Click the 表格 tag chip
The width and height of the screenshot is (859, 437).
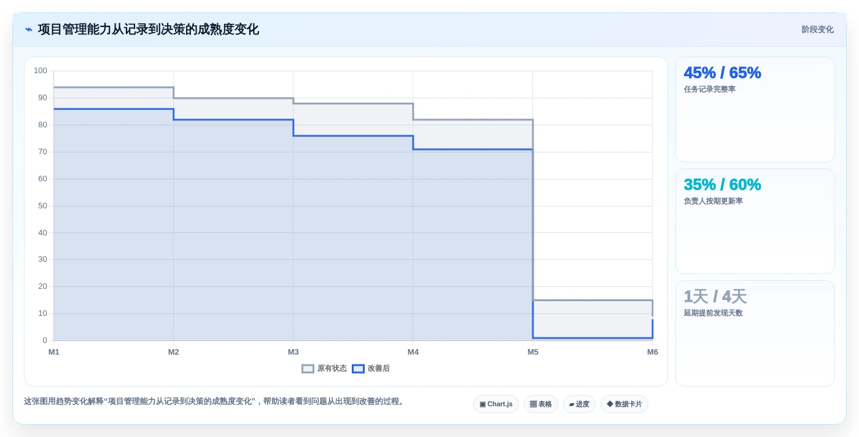coord(541,404)
